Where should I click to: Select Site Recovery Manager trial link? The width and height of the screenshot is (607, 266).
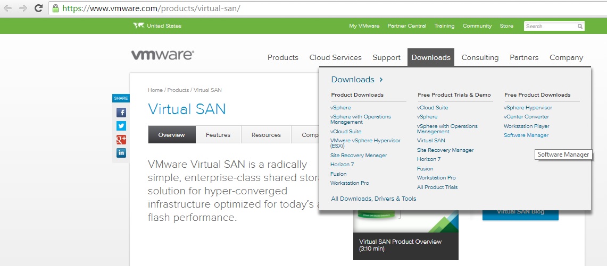[445, 150]
